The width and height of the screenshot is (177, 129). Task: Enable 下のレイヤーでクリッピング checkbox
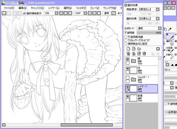click(x=126, y=40)
